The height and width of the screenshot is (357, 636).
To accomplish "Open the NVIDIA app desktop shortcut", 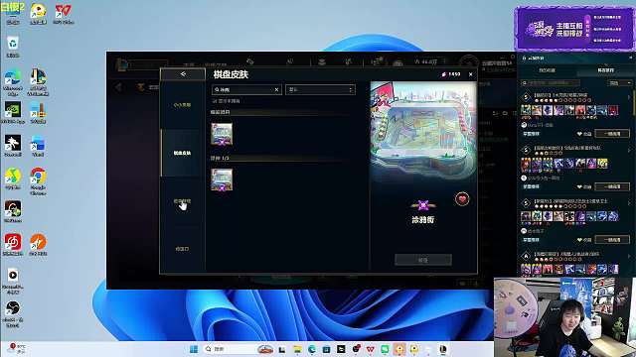I will [x=13, y=112].
